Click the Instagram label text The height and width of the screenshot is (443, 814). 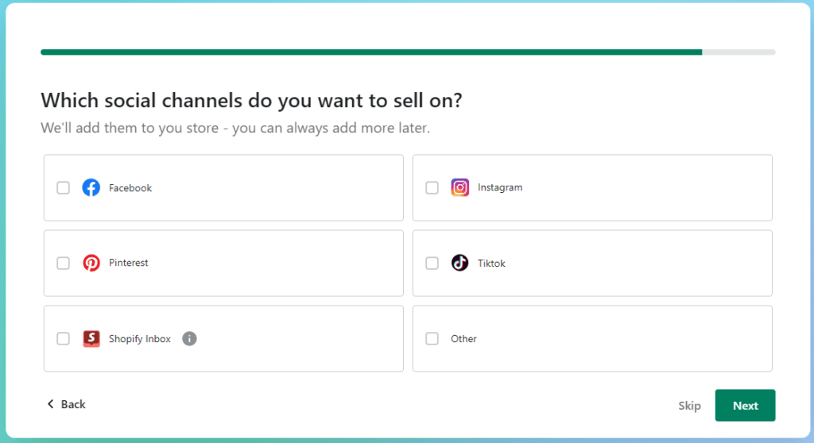point(500,187)
